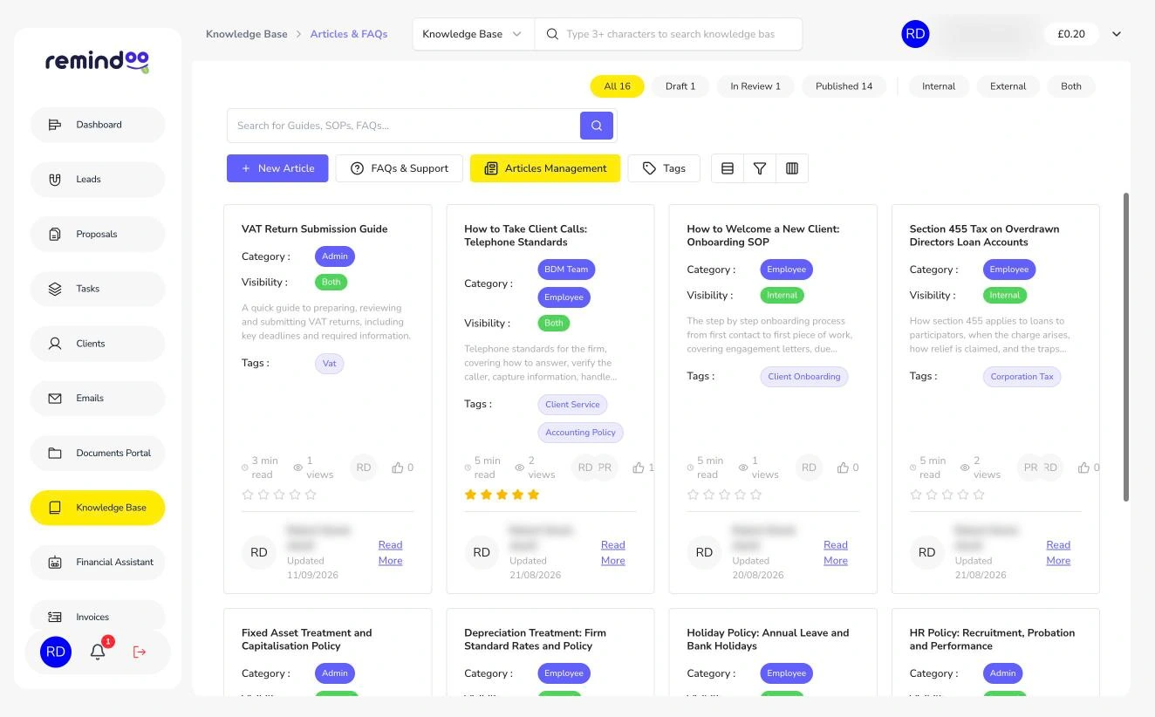Click the Client Onboarding tag
1155x717 pixels.
tap(803, 377)
